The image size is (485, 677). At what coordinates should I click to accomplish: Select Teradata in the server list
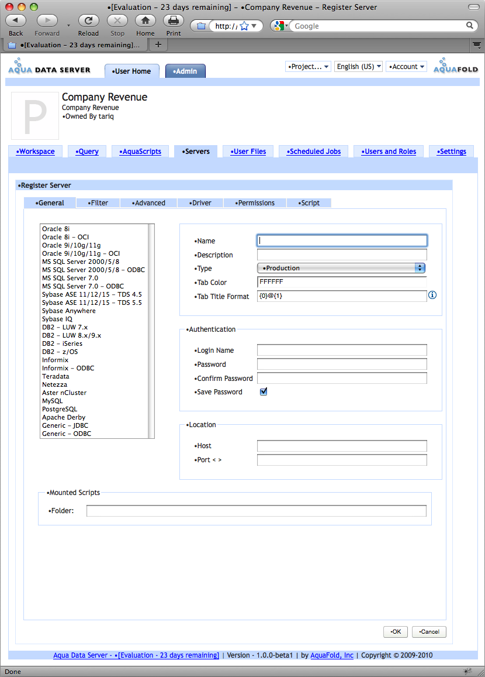pyautogui.click(x=94, y=376)
